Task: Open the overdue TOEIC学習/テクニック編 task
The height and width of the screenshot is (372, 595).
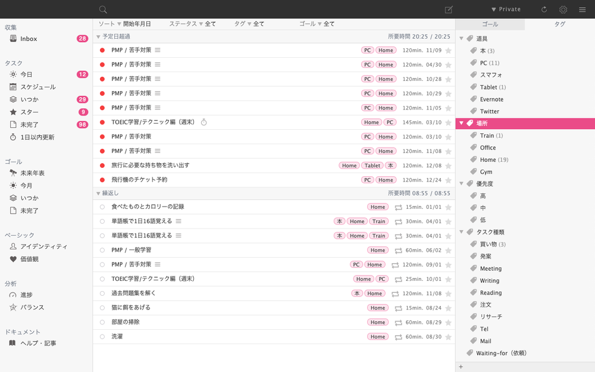Action: pos(153,122)
